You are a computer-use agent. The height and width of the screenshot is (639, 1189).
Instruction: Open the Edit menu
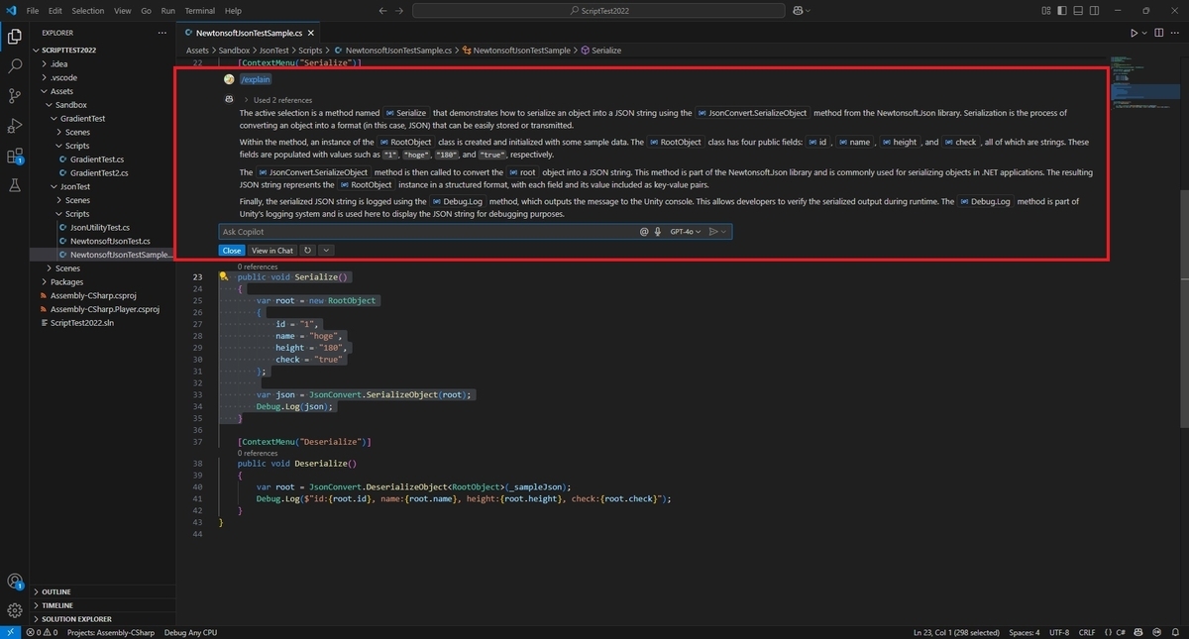54,11
